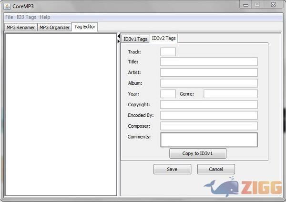This screenshot has width=286, height=202.
Task: Close the CoreMP3 window
Action: tap(273, 4)
